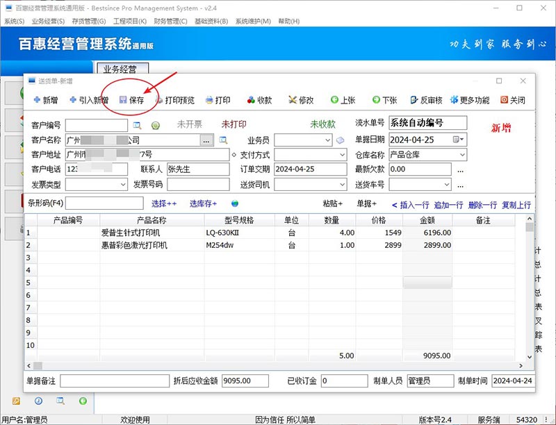
Task: Open the 财务管理(C) menu
Action: (x=170, y=22)
